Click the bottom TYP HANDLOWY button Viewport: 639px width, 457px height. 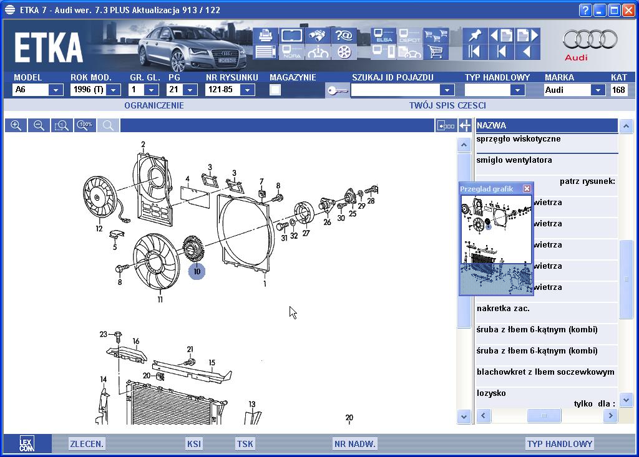click(x=560, y=444)
